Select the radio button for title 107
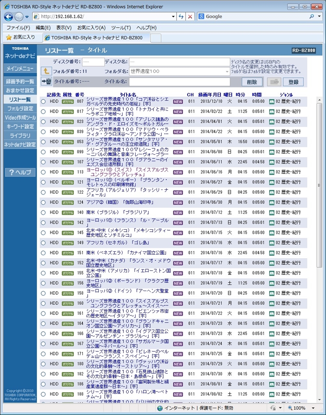326x415 pixels. click(x=43, y=162)
